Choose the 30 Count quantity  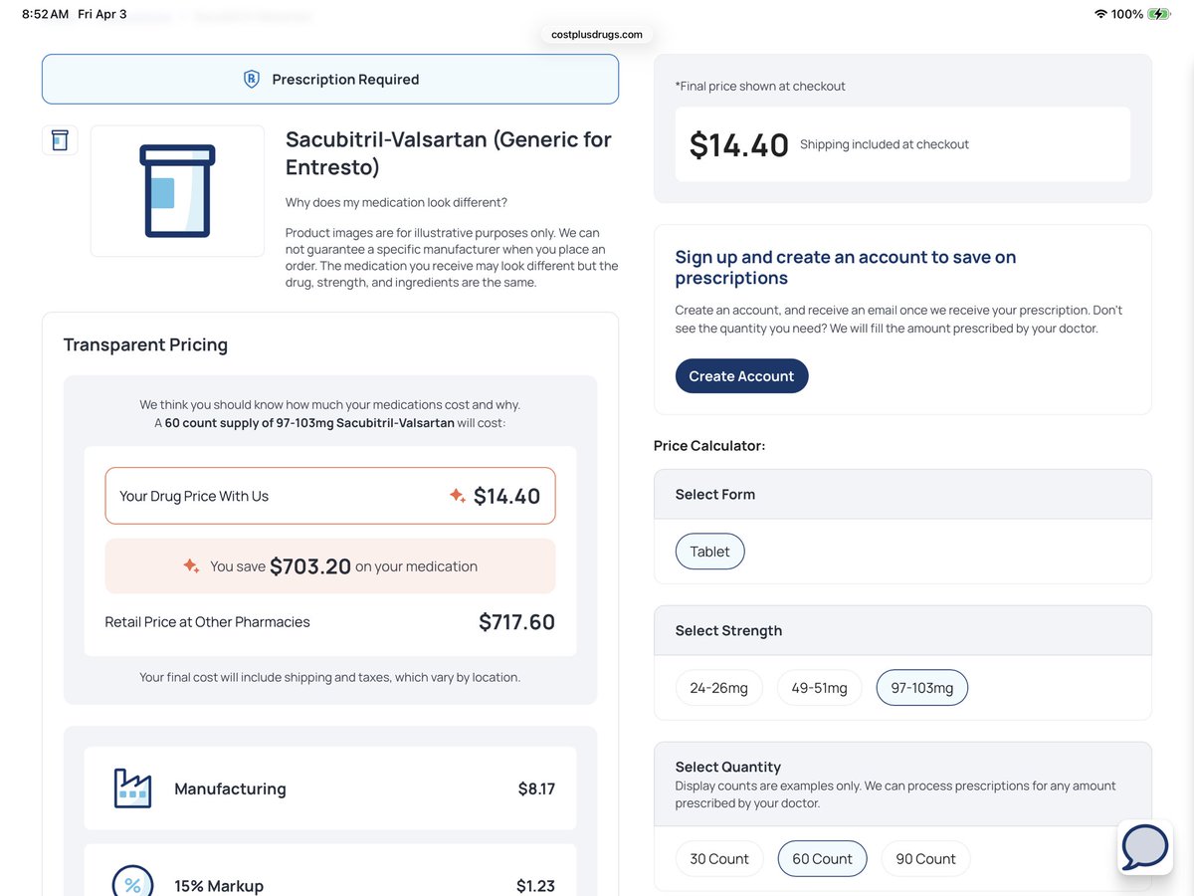click(719, 858)
